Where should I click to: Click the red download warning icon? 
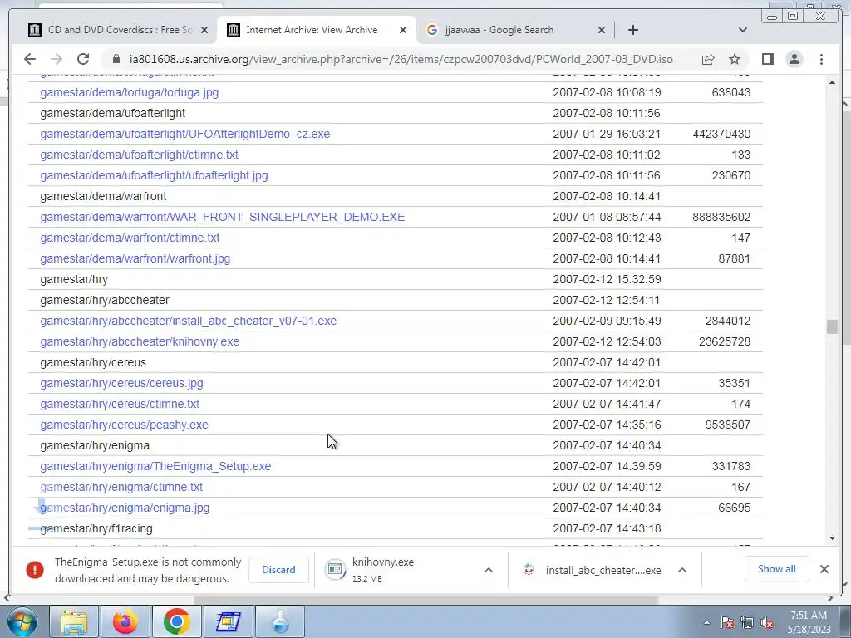coord(35,570)
